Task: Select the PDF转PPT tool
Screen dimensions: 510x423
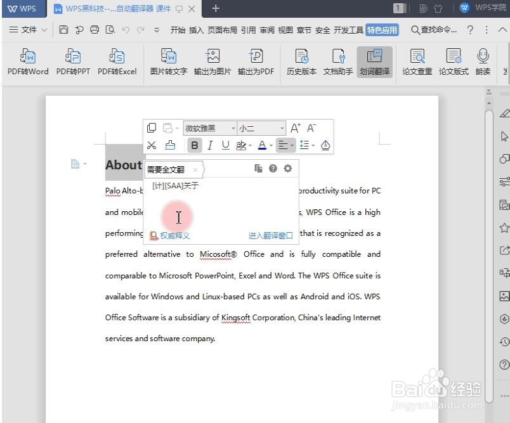Action: click(72, 62)
